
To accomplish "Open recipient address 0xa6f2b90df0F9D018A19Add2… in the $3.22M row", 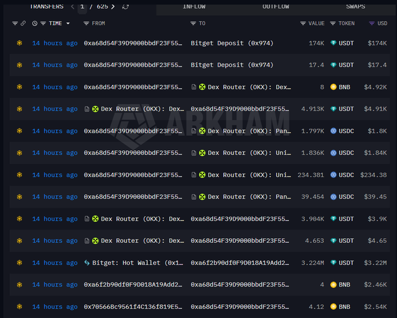I will 240,263.
